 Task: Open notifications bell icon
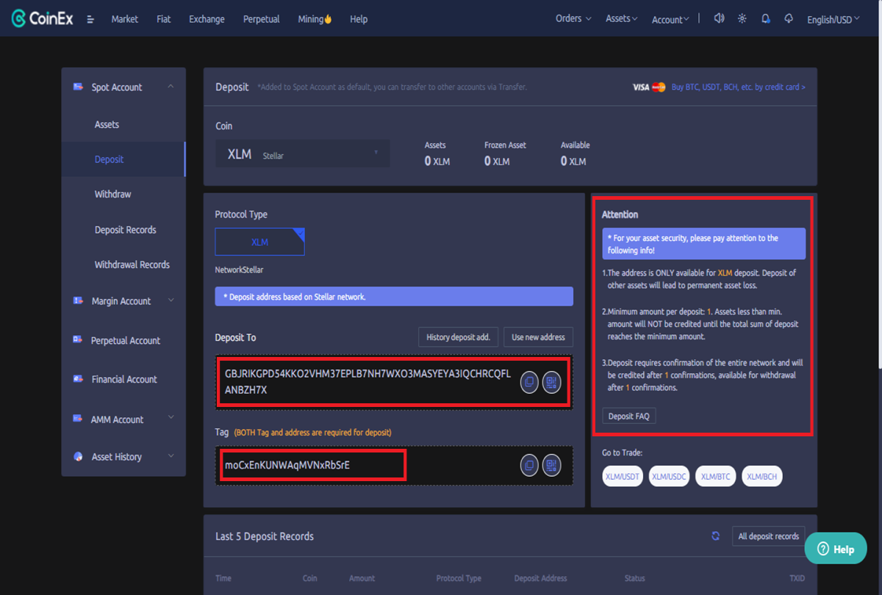(766, 19)
